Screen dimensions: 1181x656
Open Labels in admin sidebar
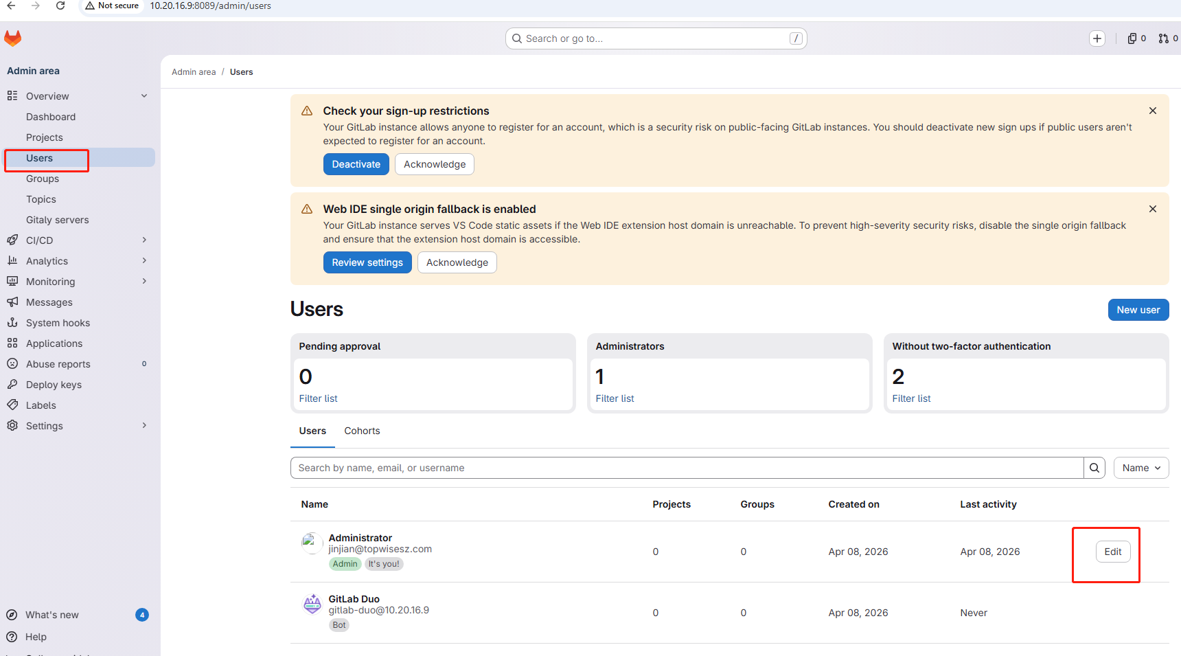[x=79, y=405]
